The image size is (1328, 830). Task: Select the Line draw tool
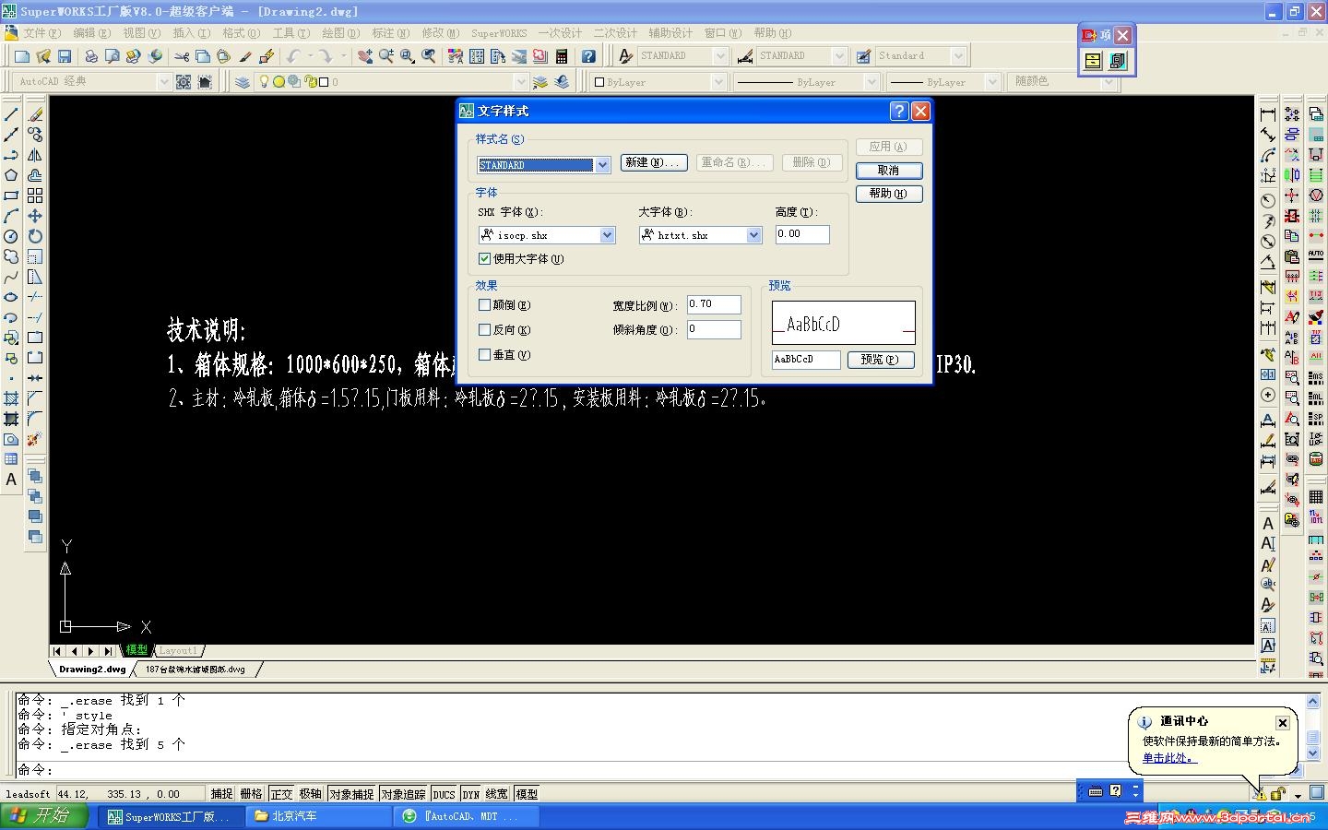[11, 114]
